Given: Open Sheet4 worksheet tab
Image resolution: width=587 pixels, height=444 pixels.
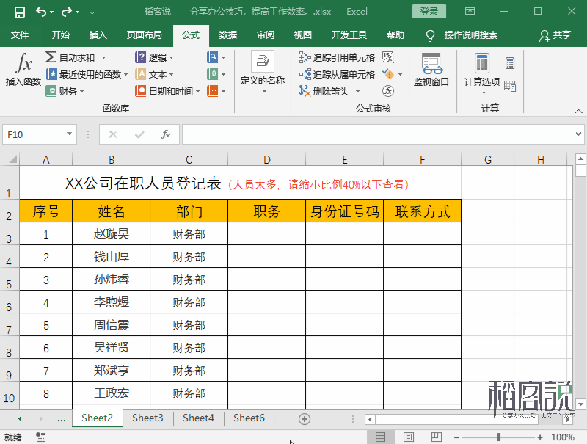Looking at the screenshot, I should 198,418.
